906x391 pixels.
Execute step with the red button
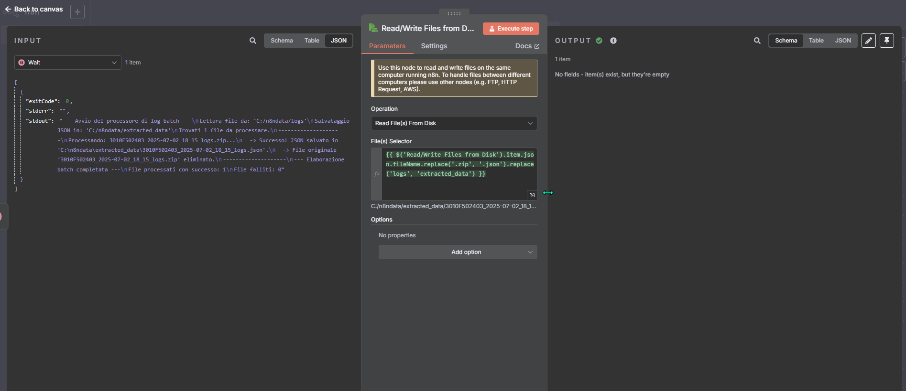coord(511,29)
